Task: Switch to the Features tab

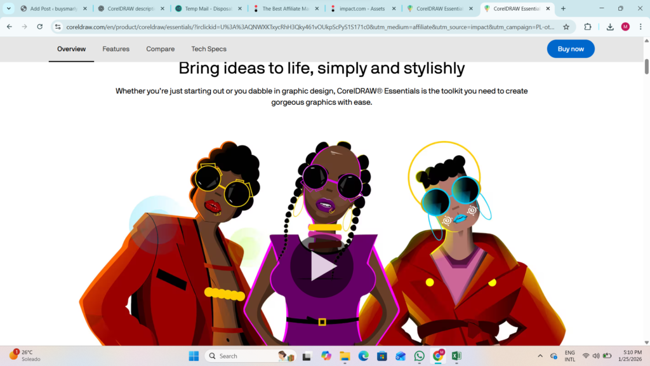Action: (116, 49)
